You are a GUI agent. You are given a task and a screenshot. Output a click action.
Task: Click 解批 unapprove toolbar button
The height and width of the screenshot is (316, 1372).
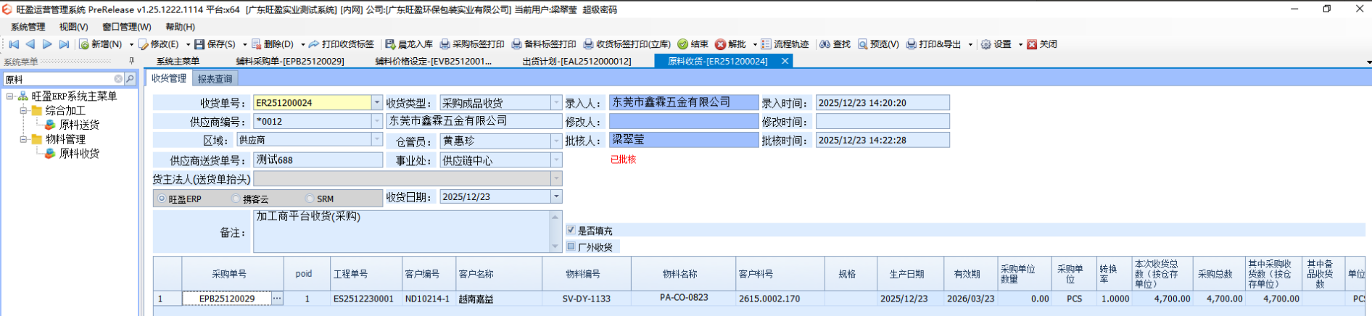[x=730, y=44]
